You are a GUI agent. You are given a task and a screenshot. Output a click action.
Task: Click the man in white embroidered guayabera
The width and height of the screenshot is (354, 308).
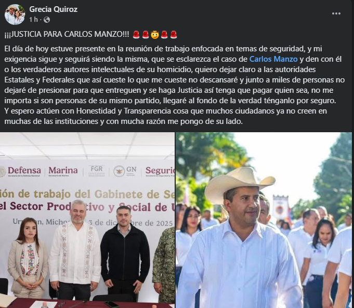point(75,250)
